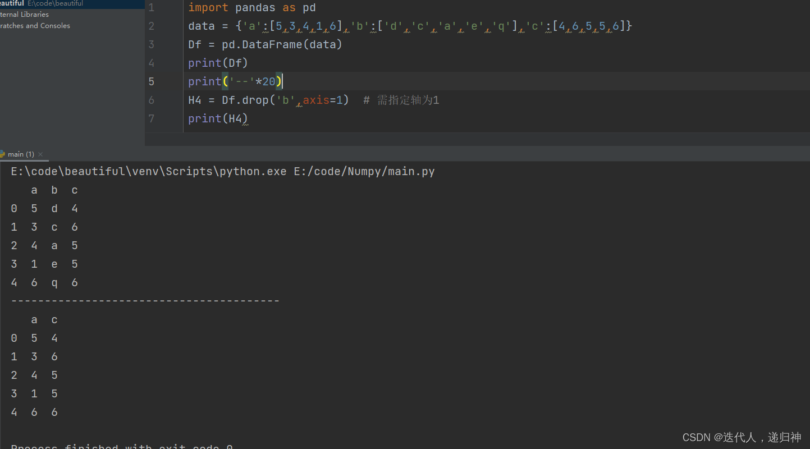This screenshot has width=810, height=449.
Task: Click the "data = {'a':[5,3,4,1,6]..." code line
Action: [x=410, y=26]
